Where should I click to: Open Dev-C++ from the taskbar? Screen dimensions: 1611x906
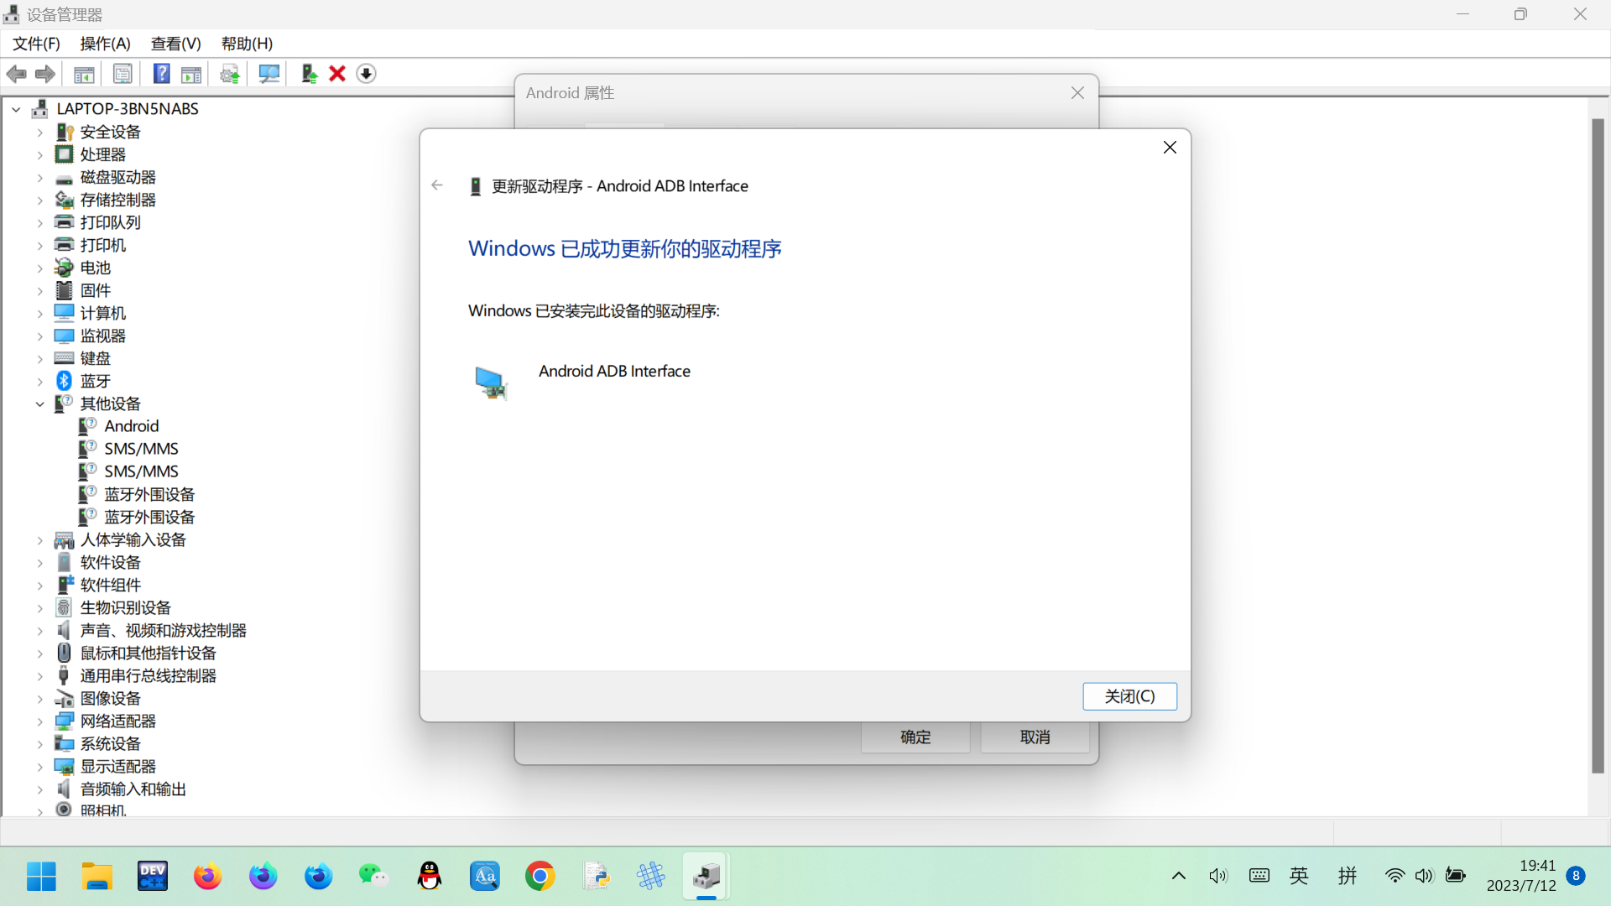153,877
